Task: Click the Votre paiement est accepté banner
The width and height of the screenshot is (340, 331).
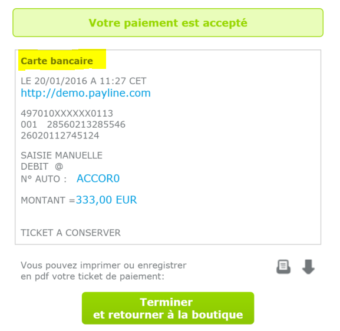Action: [x=168, y=22]
